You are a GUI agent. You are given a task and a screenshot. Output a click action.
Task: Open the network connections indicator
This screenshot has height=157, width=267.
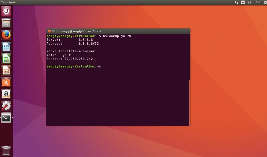[236, 2]
